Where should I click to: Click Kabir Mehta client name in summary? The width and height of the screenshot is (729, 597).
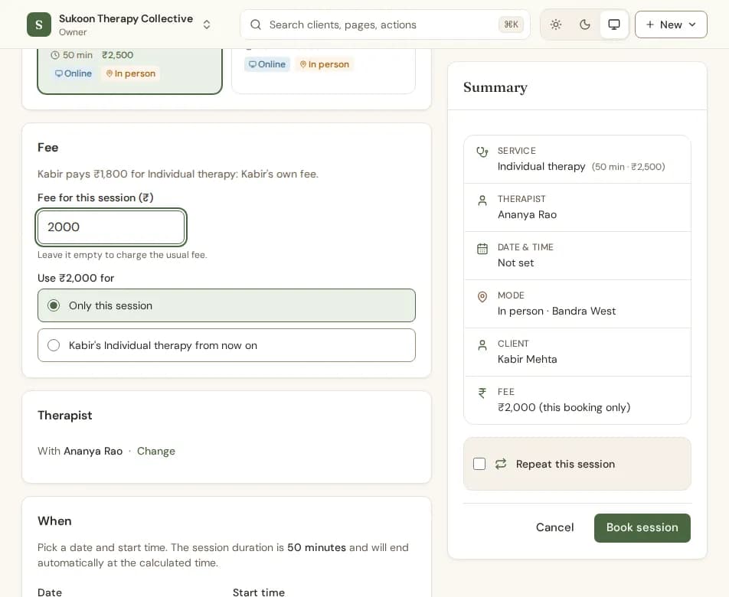point(527,359)
